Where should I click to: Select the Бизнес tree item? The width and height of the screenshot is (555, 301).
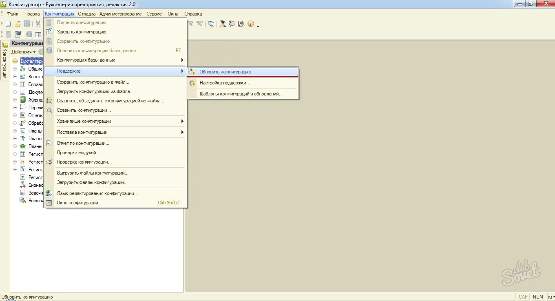click(x=35, y=185)
